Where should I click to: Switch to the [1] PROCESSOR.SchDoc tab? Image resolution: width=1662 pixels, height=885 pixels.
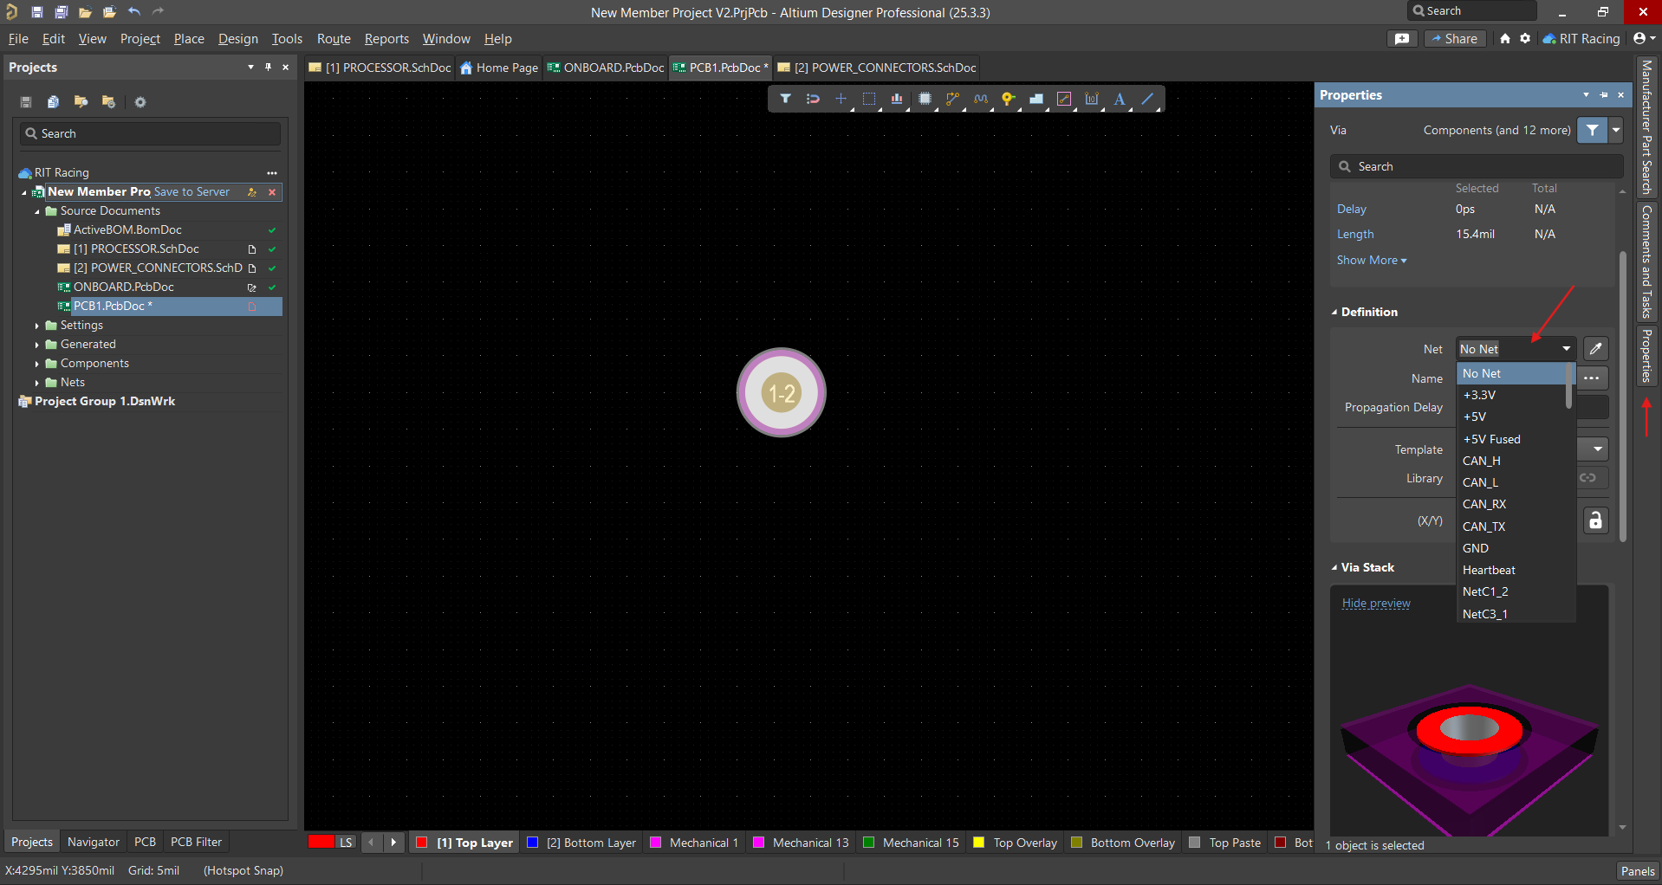380,68
